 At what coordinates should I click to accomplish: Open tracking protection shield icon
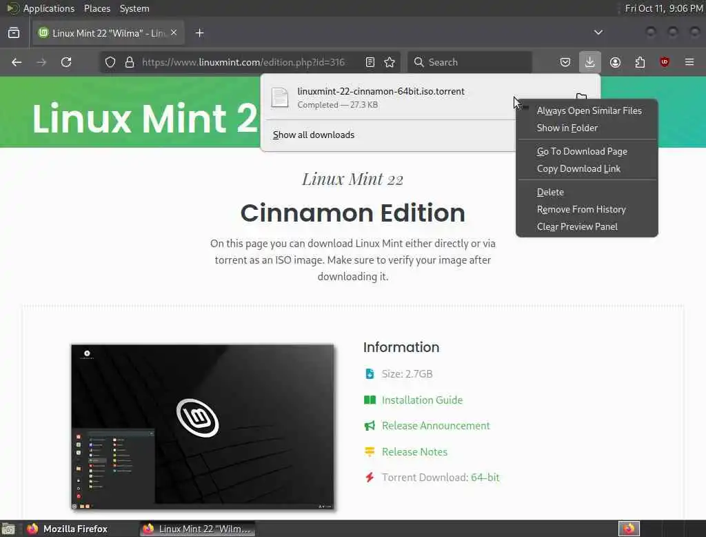(110, 62)
